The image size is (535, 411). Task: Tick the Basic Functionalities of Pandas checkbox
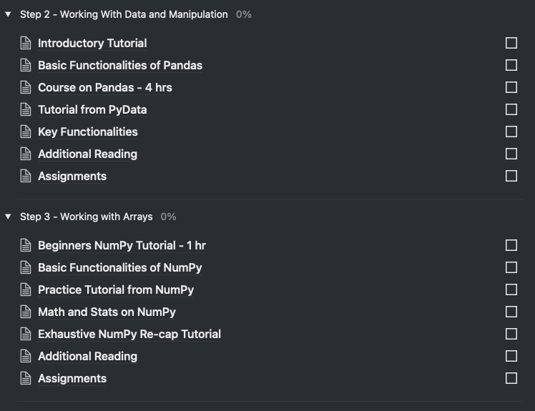(x=511, y=65)
